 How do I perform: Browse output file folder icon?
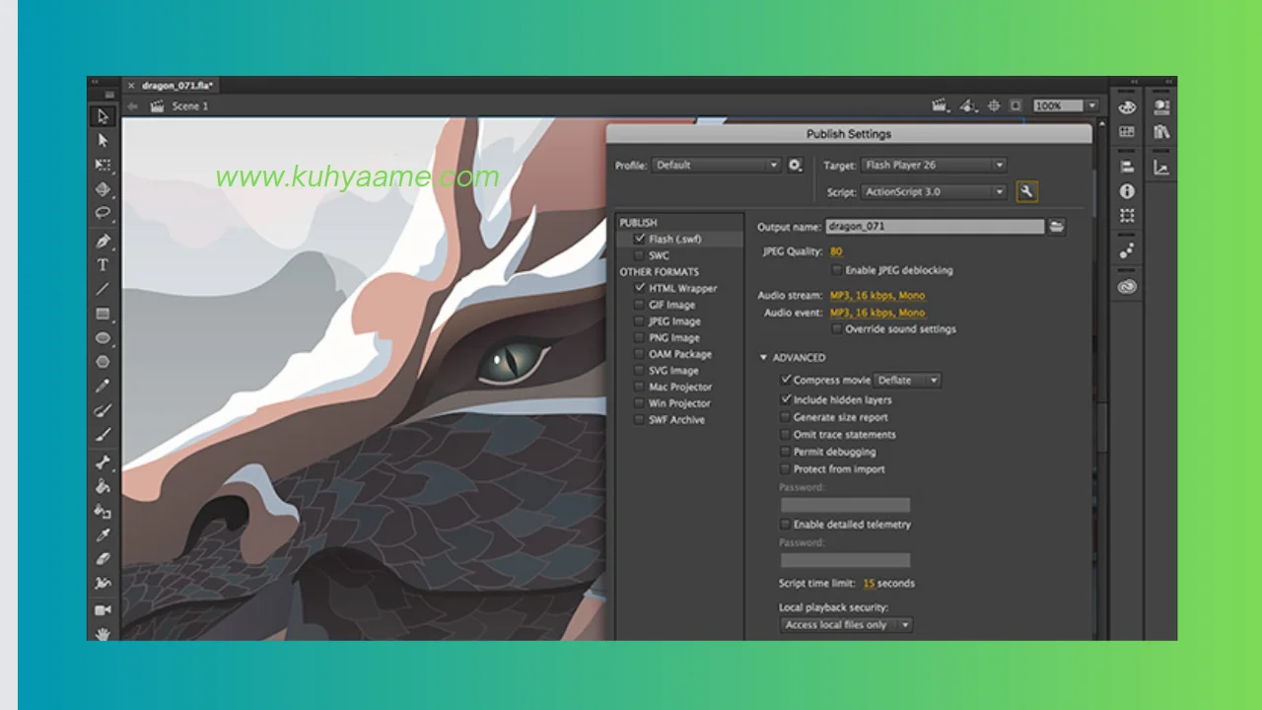coord(1056,227)
